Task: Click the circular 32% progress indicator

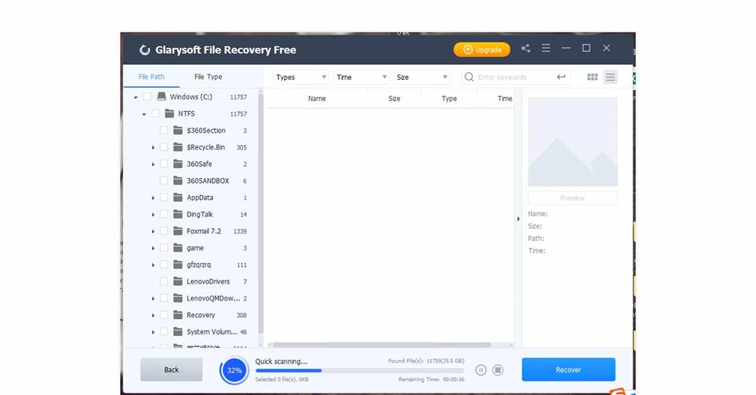Action: [x=234, y=370]
